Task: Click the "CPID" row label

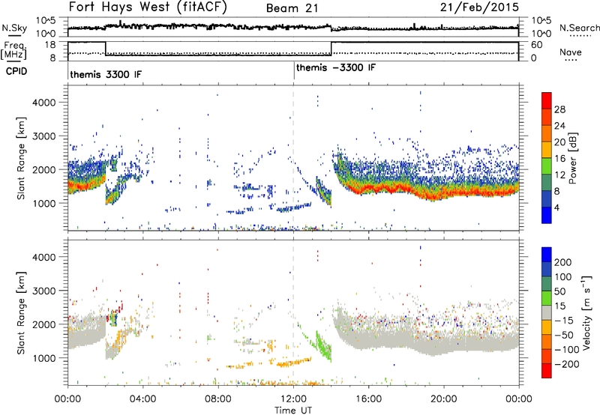Action: point(16,71)
